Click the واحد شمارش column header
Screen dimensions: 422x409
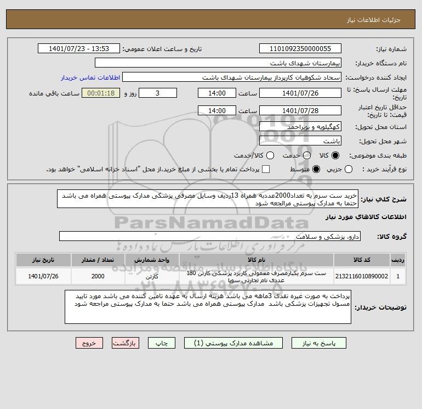152,260
